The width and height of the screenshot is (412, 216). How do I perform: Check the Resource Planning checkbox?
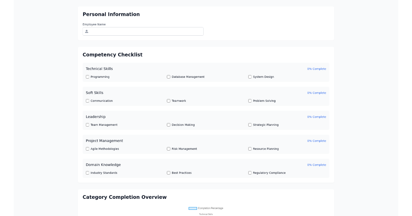click(250, 149)
